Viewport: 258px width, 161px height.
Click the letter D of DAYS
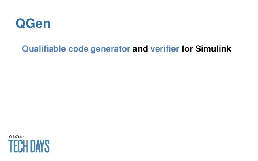pyautogui.click(x=33, y=146)
